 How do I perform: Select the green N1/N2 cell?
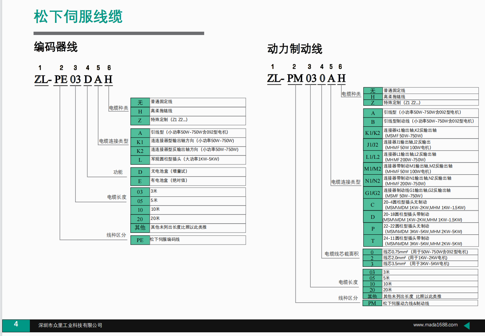pyautogui.click(x=373, y=181)
